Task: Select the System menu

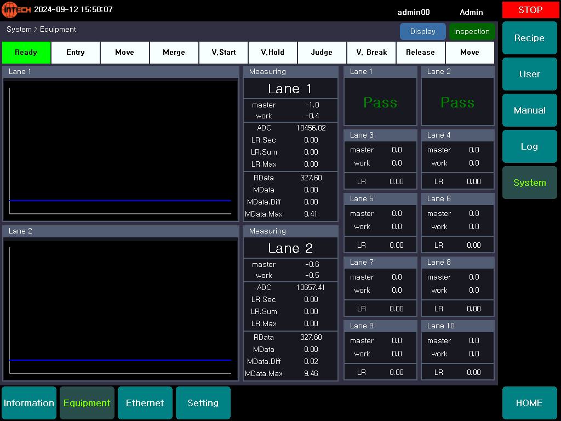Action: (x=530, y=183)
